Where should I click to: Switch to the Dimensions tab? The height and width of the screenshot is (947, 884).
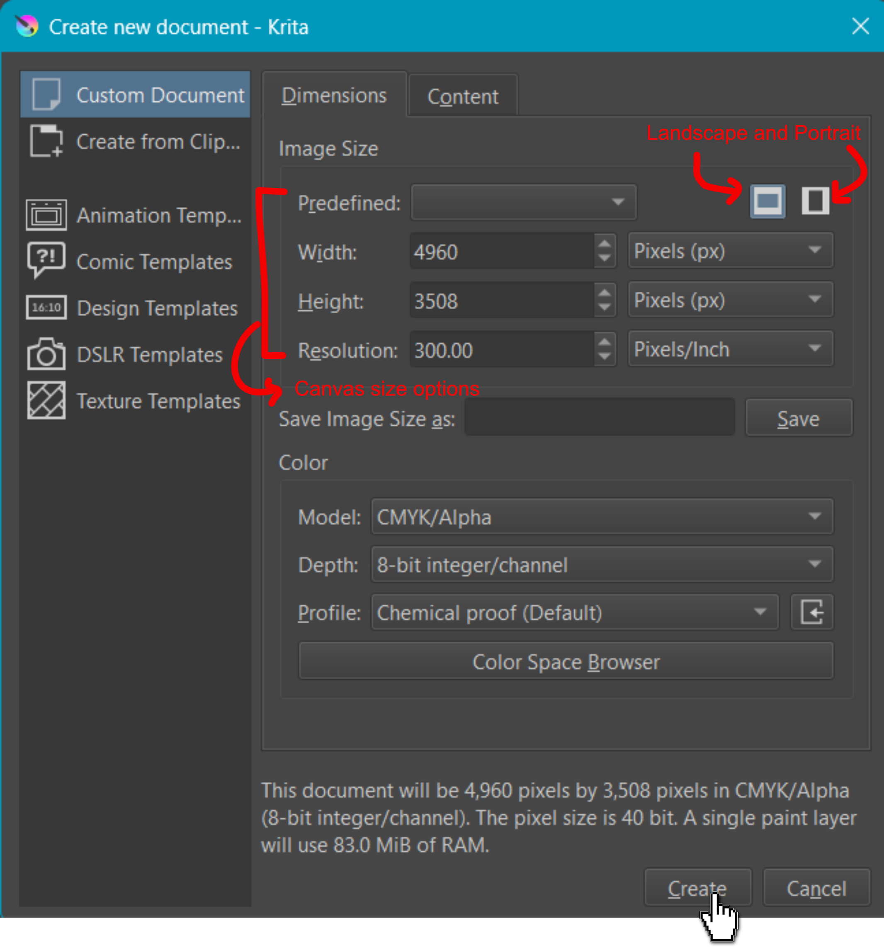tap(334, 95)
